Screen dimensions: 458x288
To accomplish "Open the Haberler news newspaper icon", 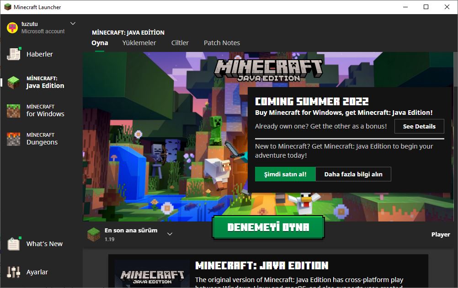I will click(14, 54).
